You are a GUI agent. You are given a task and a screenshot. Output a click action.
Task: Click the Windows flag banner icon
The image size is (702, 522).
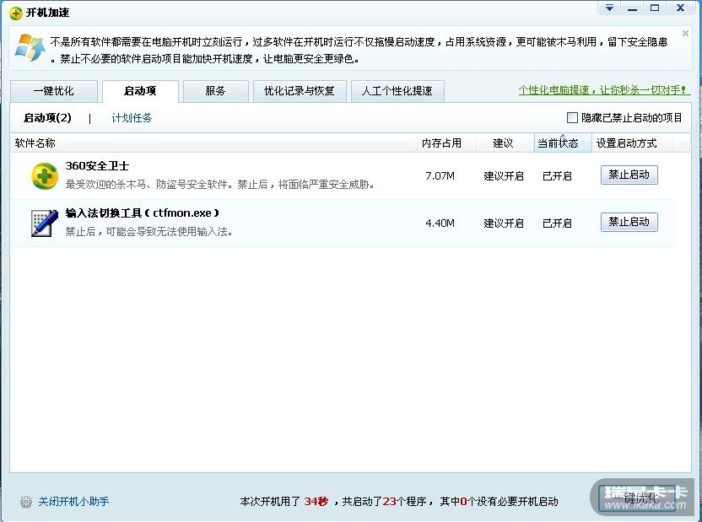(x=30, y=47)
